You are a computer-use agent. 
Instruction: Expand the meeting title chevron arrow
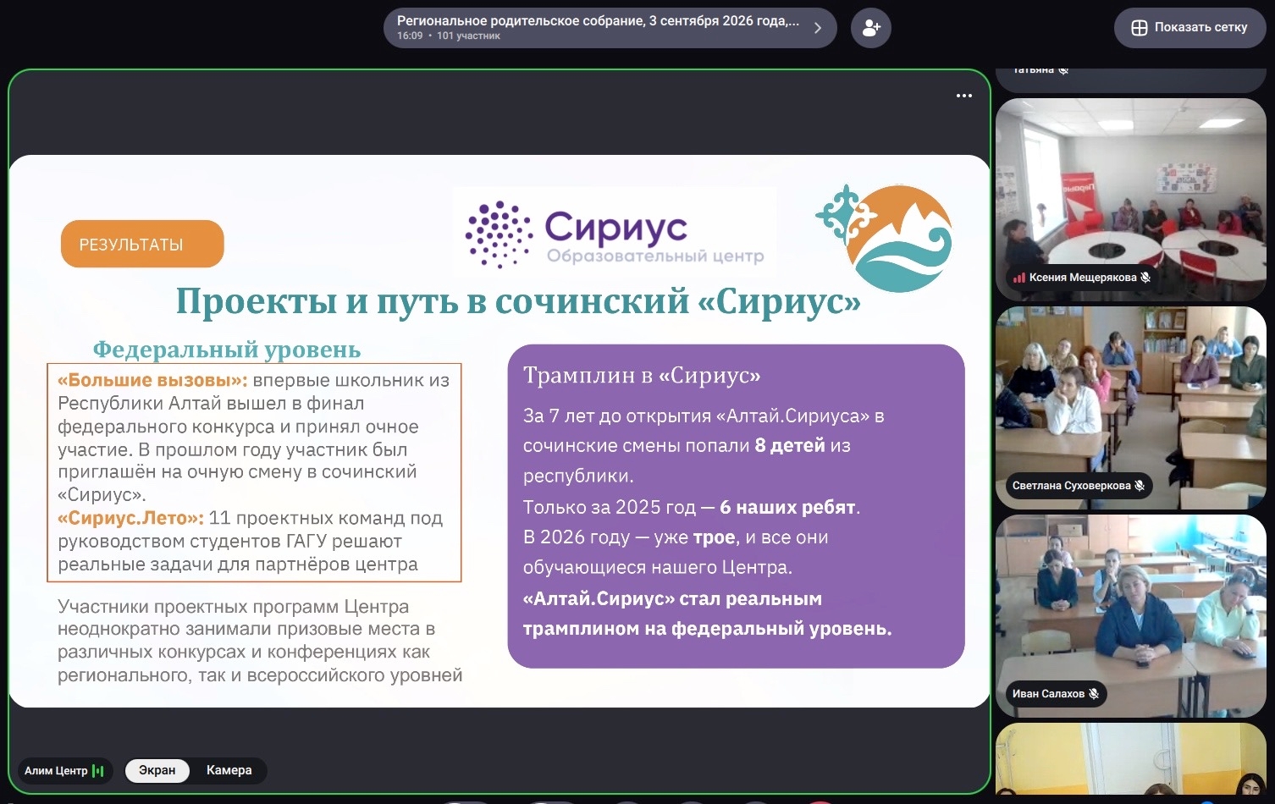(818, 28)
